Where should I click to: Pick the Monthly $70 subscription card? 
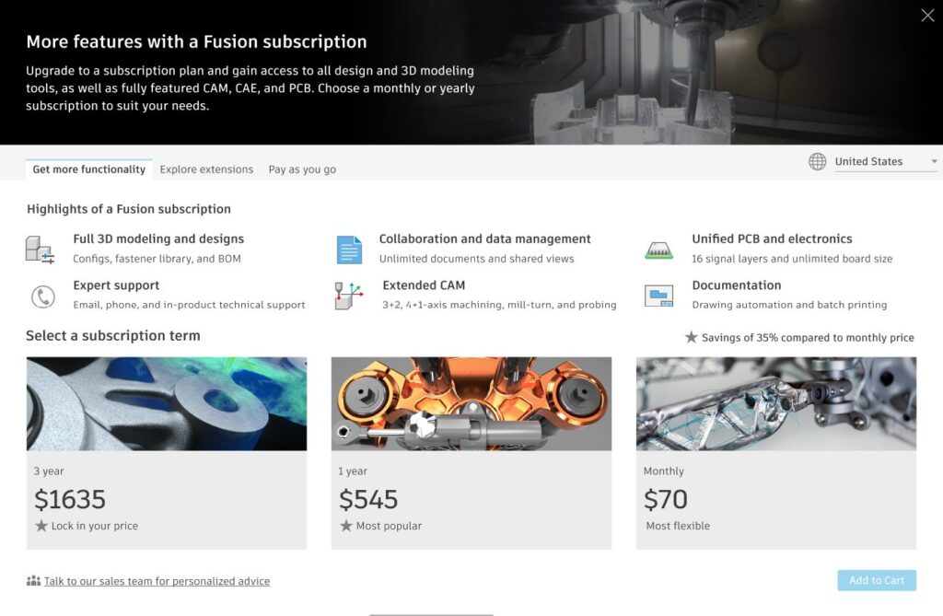point(775,500)
